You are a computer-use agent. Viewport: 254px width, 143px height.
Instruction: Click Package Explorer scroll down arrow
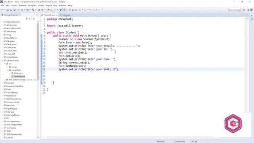38,138
